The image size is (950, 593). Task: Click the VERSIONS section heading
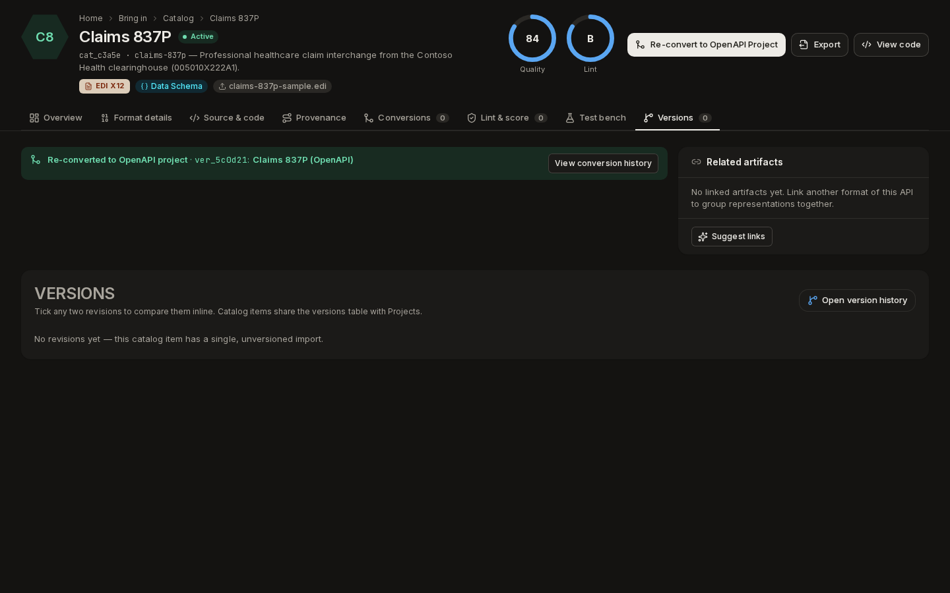[75, 293]
